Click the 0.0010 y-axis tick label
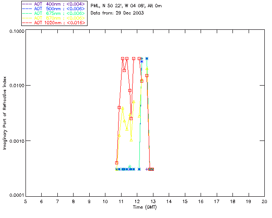272x218 pixels. [17, 141]
